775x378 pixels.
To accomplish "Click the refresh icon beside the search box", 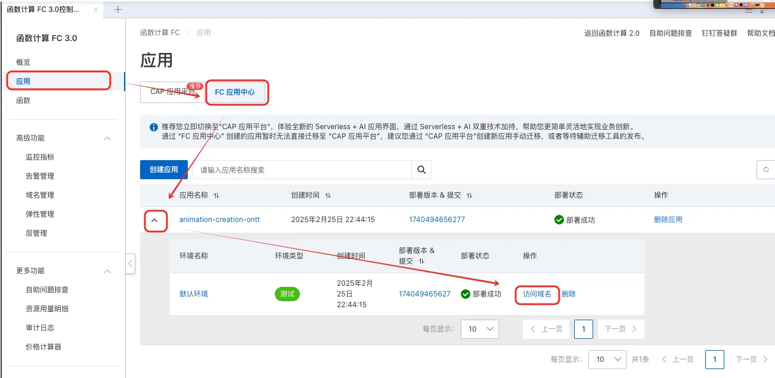I will [x=766, y=170].
